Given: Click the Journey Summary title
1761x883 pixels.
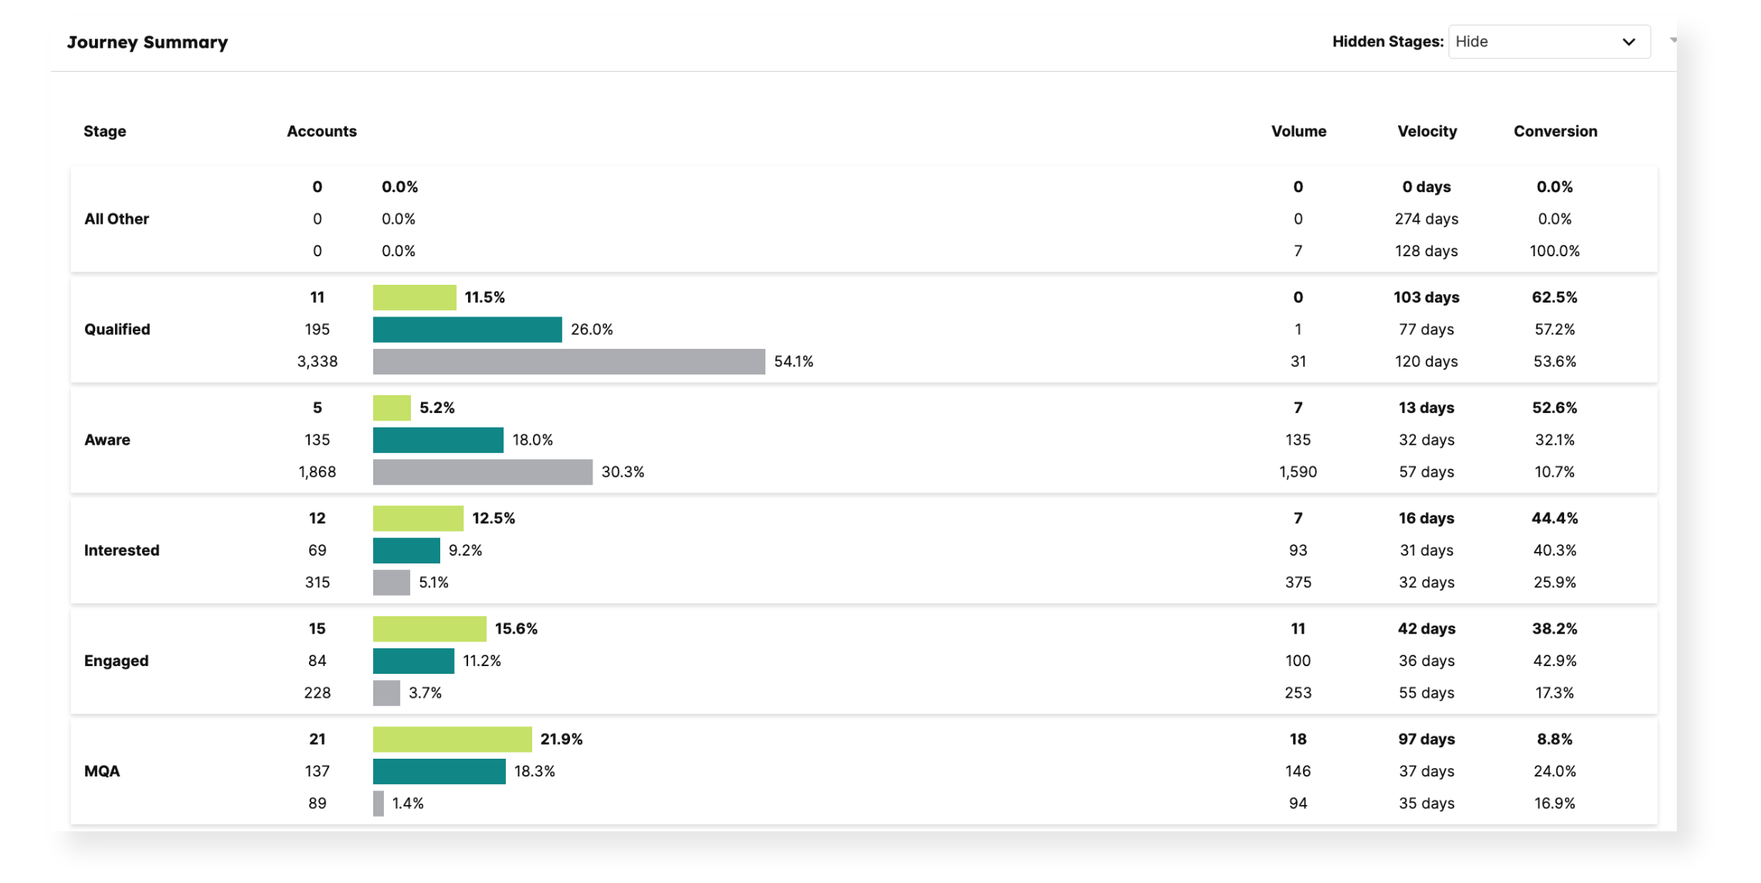Looking at the screenshot, I should coord(147,42).
